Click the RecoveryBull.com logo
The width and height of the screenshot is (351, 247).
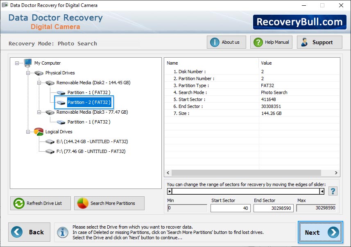pos(299,22)
